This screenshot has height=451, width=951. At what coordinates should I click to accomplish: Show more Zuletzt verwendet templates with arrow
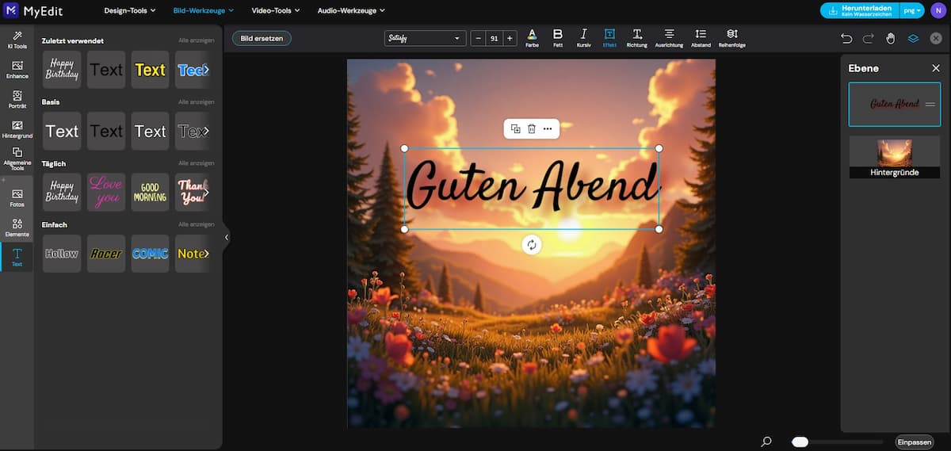(x=206, y=70)
